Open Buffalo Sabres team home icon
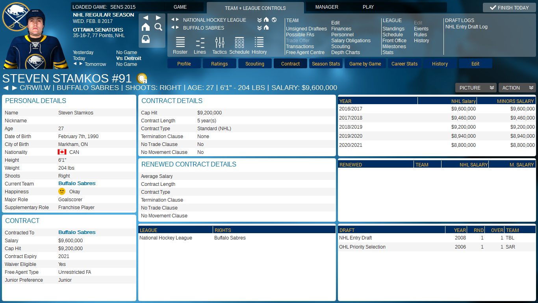The width and height of the screenshot is (538, 303). 266,28
